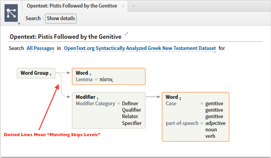Select the Word 2 case node
The width and height of the screenshot is (271, 158).
(195, 117)
